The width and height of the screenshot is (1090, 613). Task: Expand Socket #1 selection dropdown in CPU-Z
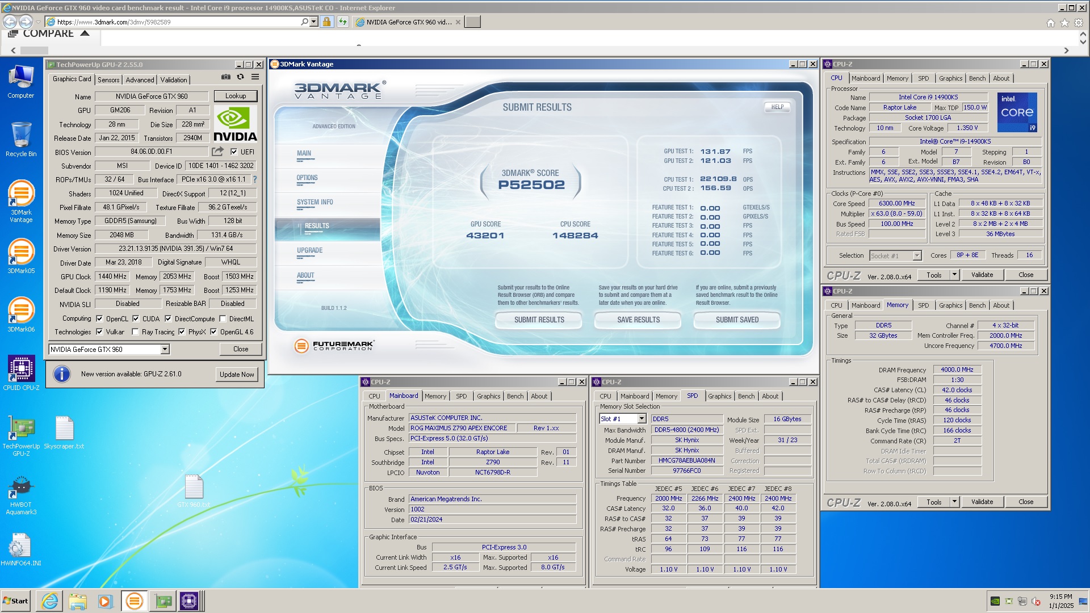(x=917, y=255)
